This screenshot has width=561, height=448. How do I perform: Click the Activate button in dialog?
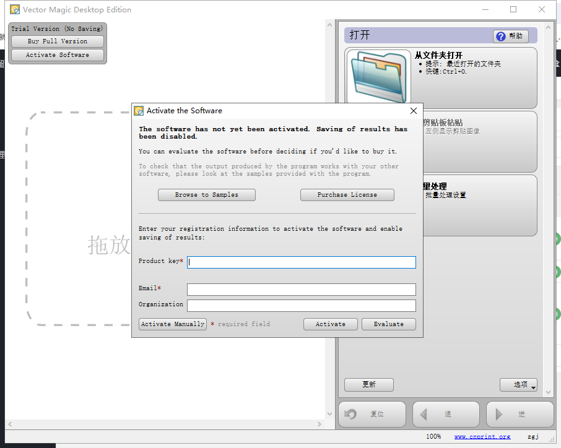(x=331, y=324)
